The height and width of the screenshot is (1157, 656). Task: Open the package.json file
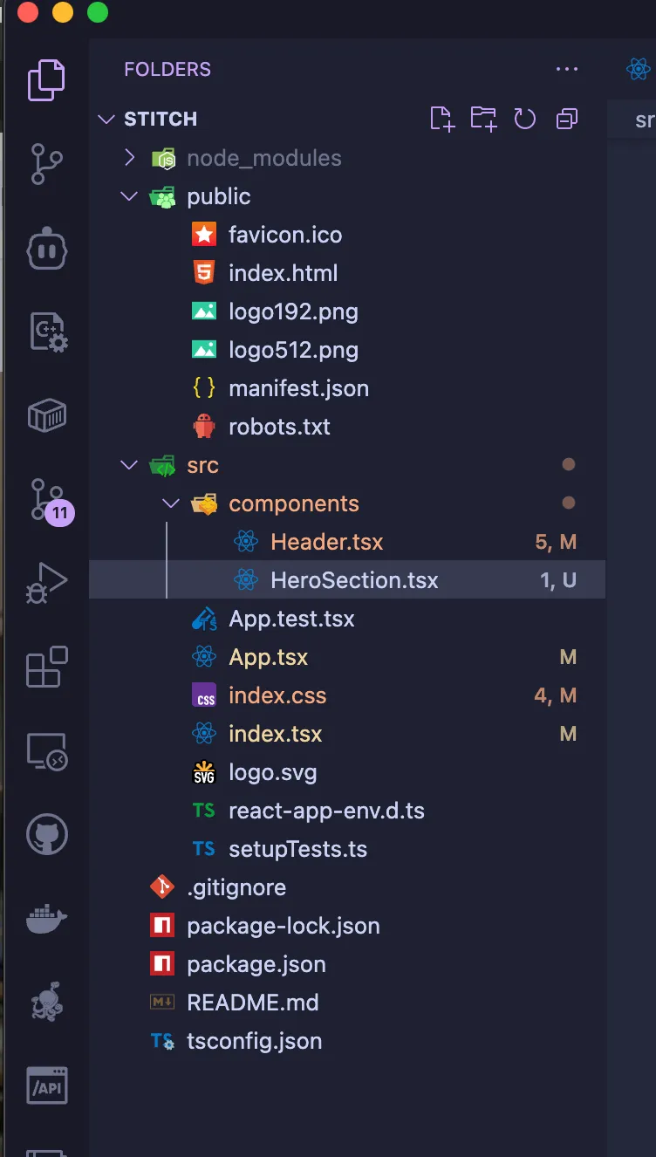(x=256, y=964)
